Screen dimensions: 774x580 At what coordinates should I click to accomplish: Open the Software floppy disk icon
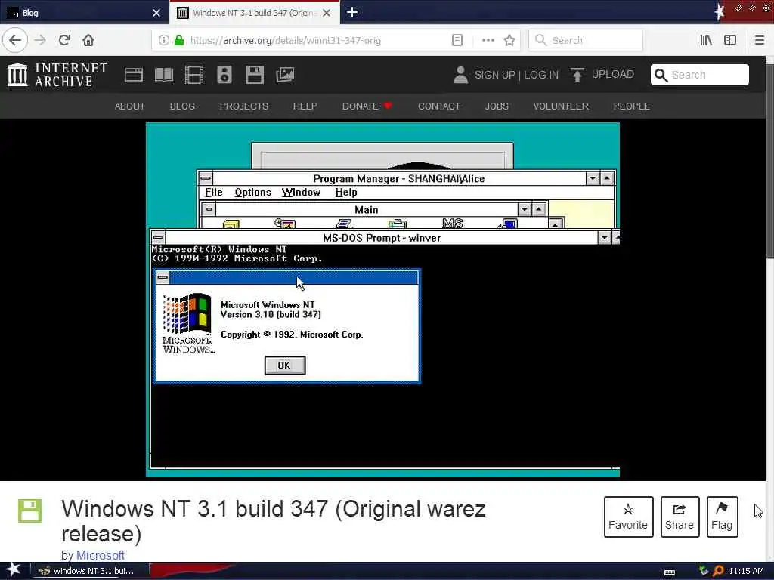click(x=254, y=75)
